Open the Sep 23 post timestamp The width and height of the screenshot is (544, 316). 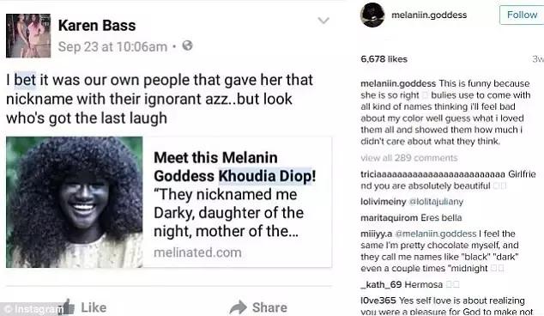pyautogui.click(x=112, y=46)
